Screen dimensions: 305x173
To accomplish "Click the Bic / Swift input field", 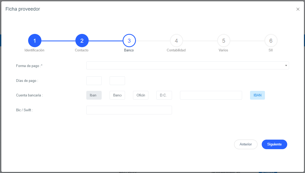I will 129,110.
